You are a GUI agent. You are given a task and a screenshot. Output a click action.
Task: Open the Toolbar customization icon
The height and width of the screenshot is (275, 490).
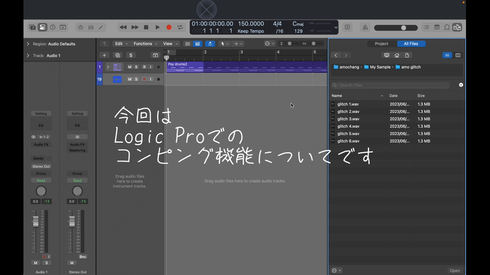pyautogui.click(x=63, y=28)
